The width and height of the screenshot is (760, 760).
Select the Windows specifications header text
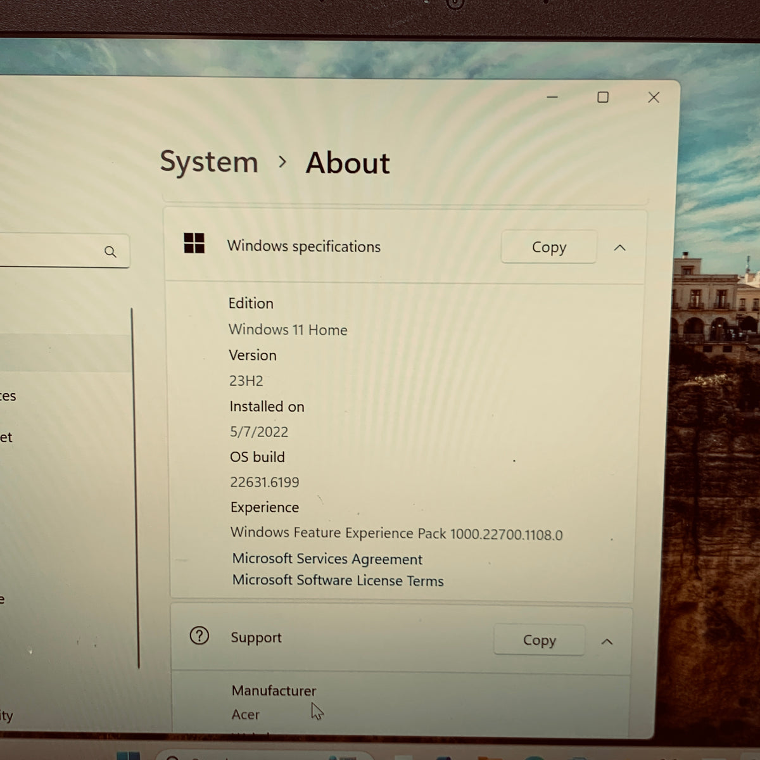pos(304,246)
